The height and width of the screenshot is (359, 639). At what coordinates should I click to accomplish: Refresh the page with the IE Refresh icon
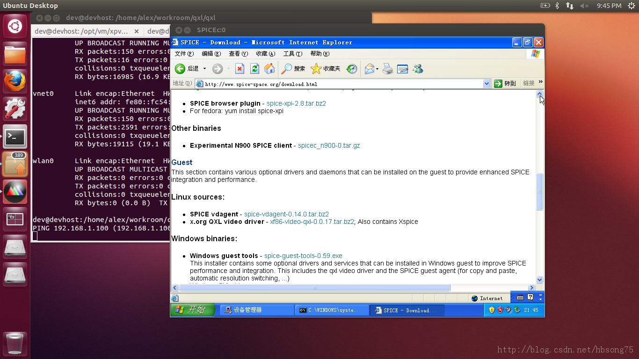coord(254,69)
